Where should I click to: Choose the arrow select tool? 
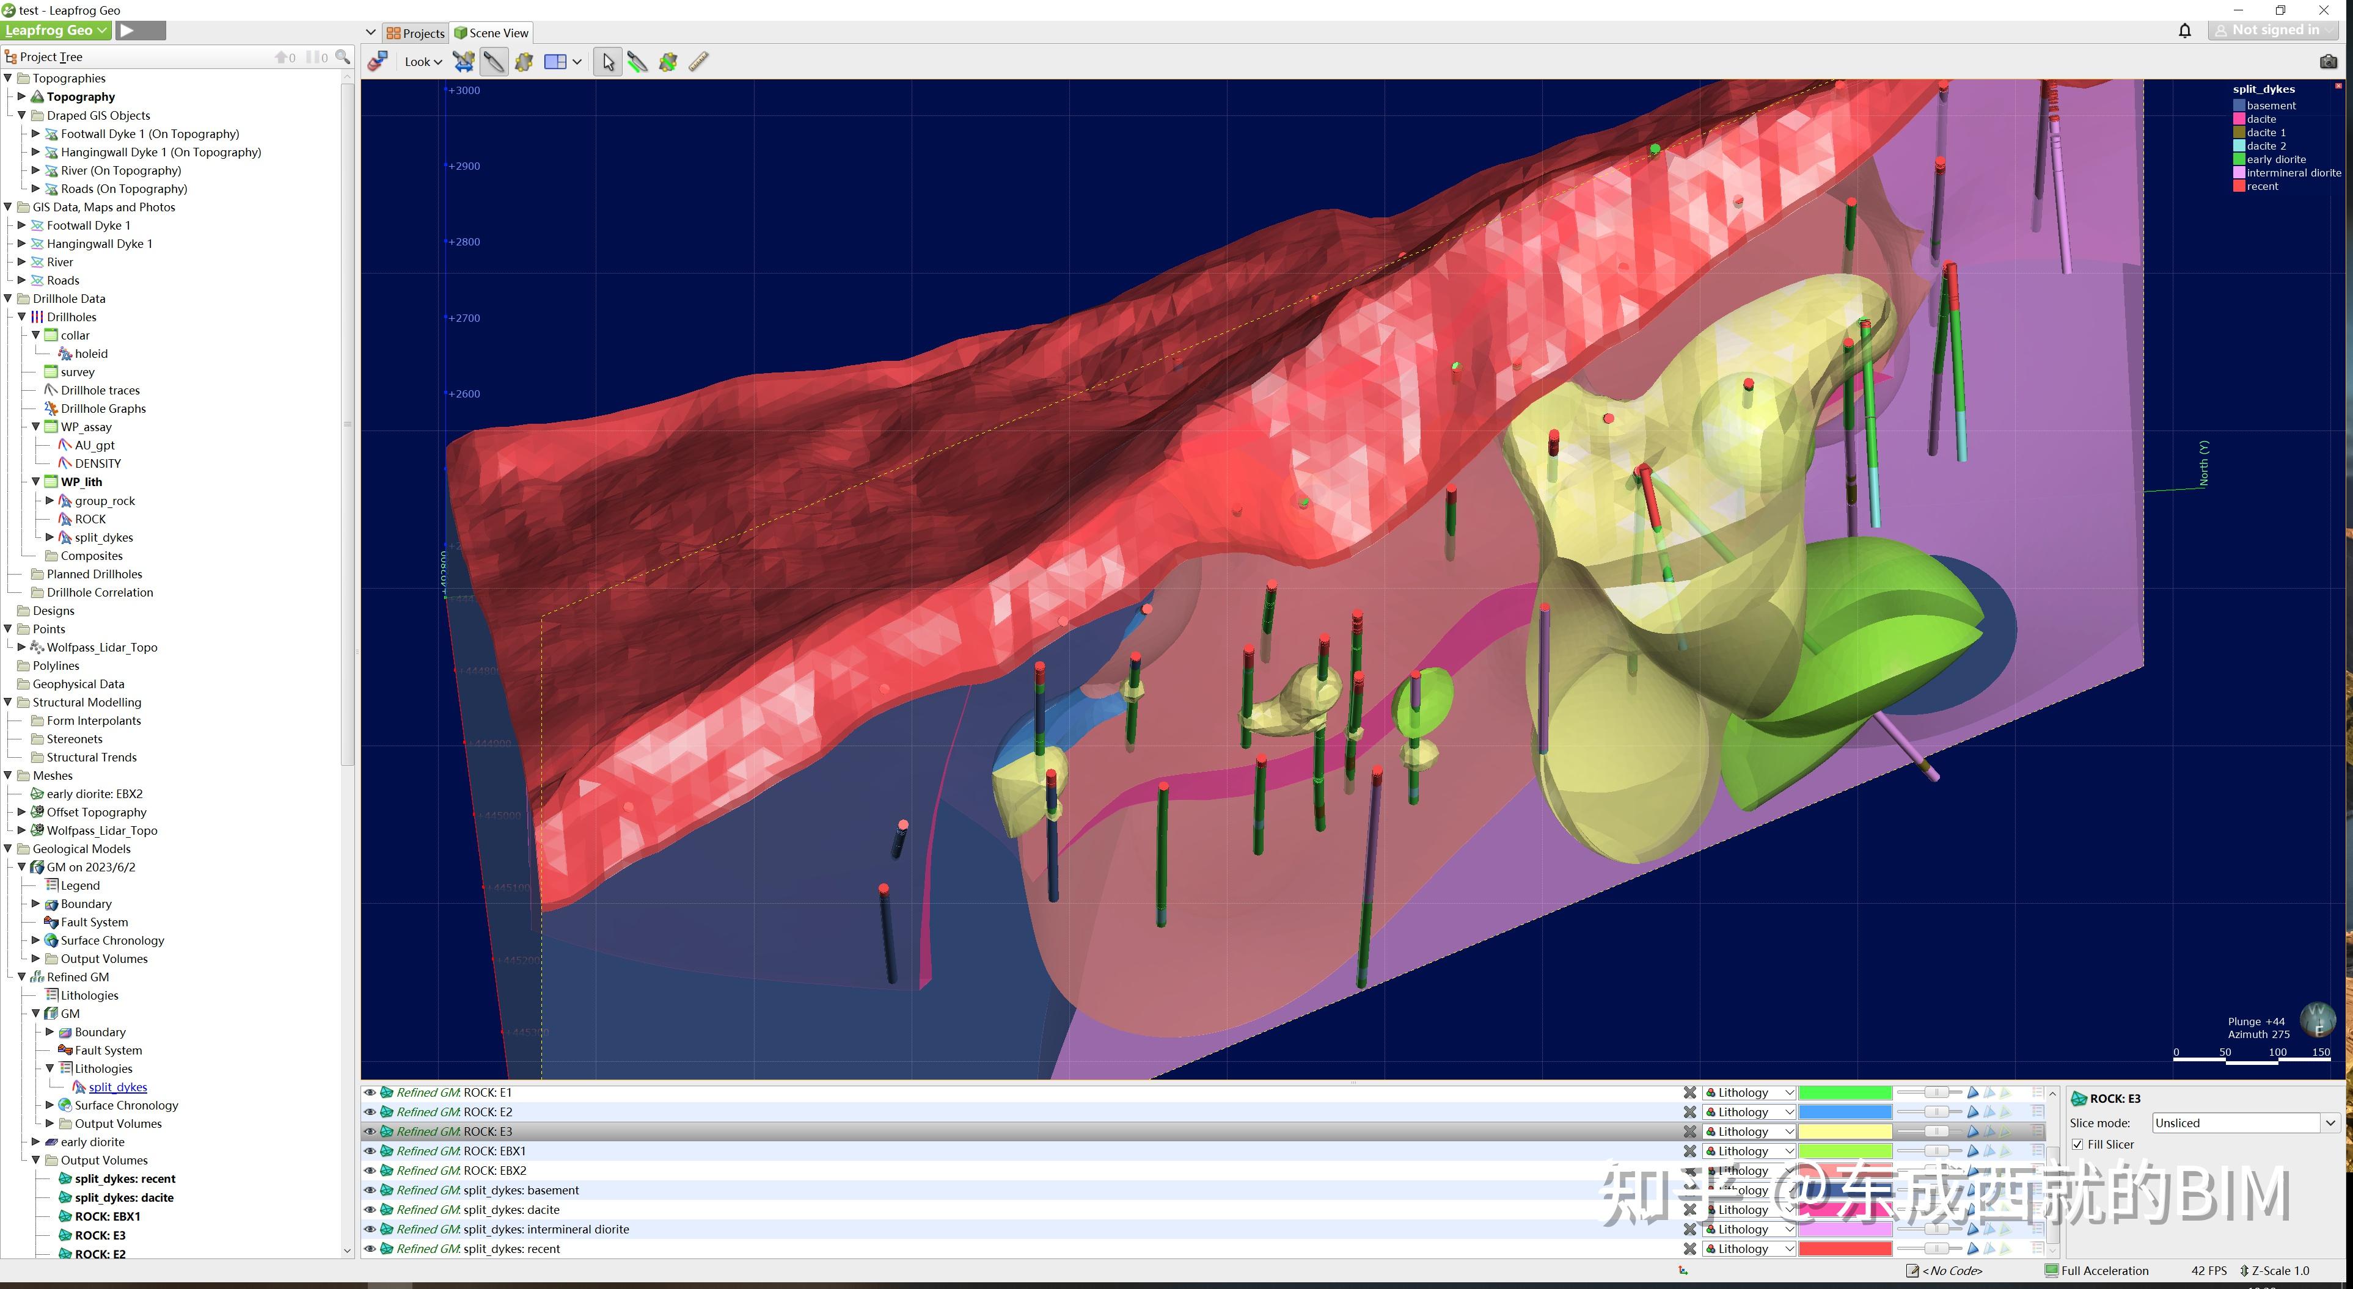coord(607,62)
